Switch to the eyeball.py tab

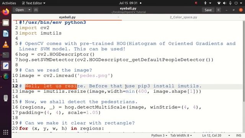67,17
